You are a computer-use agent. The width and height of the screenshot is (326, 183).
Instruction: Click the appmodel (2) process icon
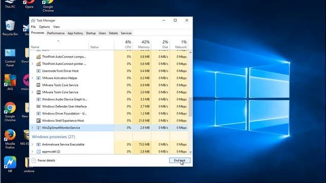click(39, 151)
